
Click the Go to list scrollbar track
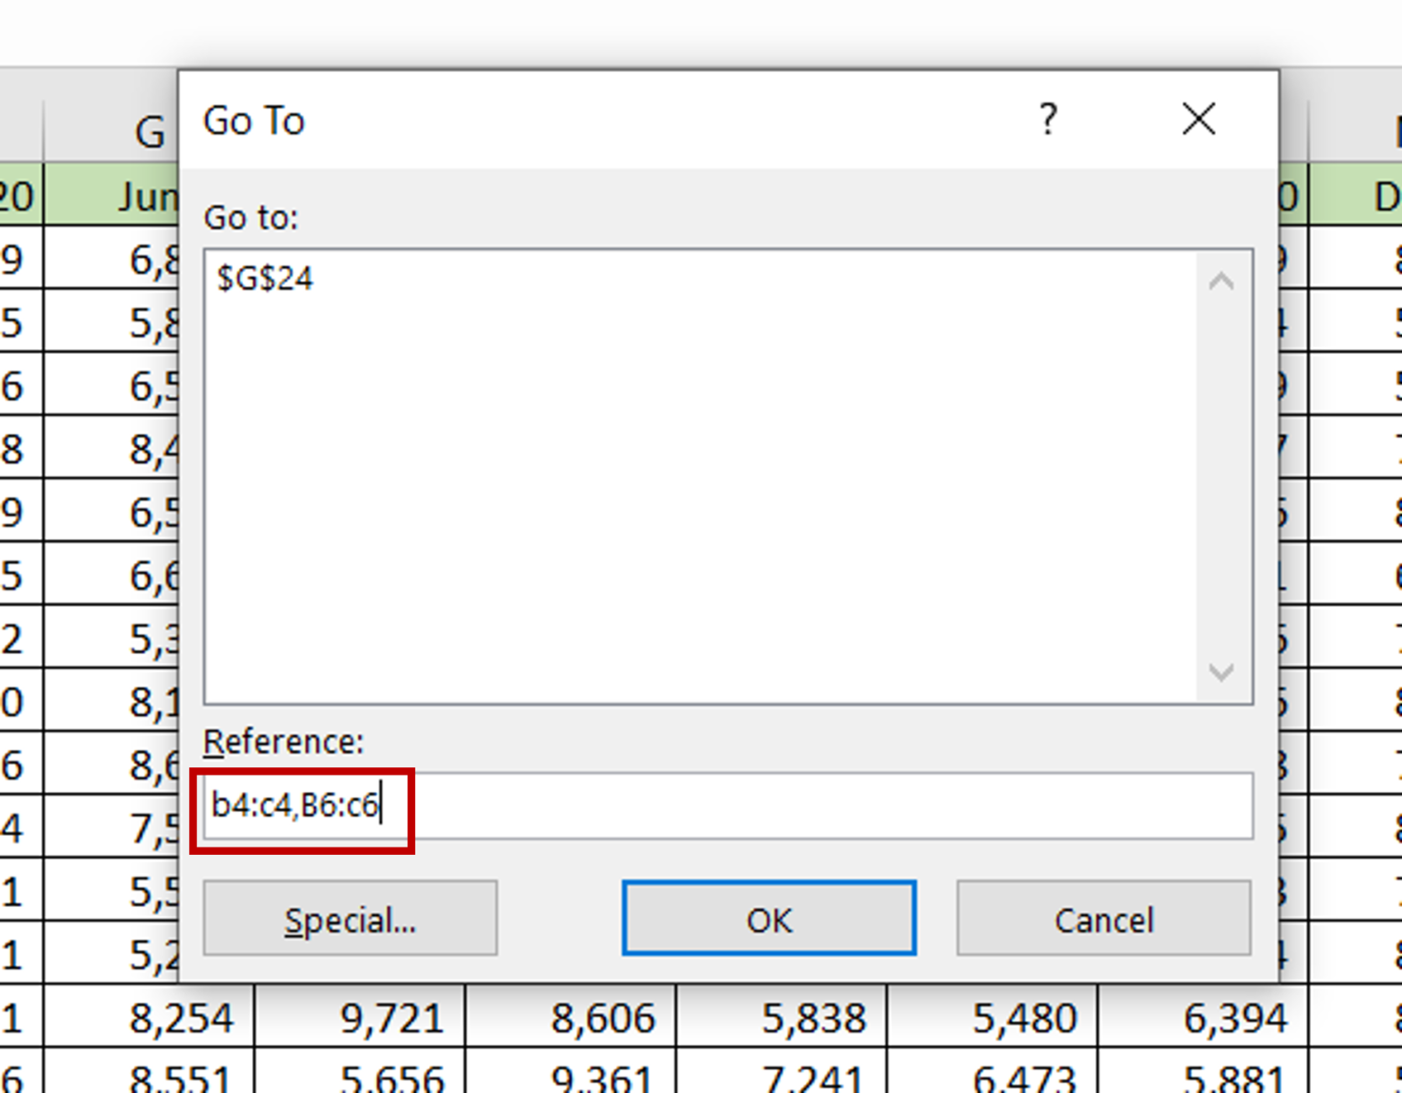[x=1220, y=474]
